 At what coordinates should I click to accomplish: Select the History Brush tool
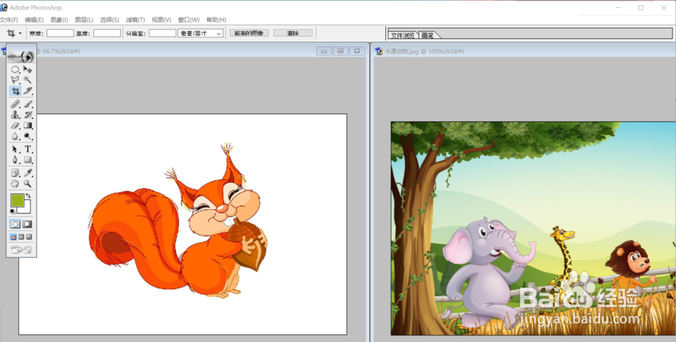coord(28,115)
